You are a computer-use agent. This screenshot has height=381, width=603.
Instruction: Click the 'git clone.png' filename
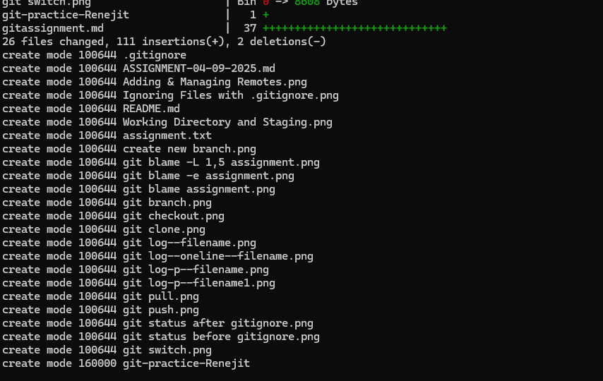pyautogui.click(x=164, y=229)
